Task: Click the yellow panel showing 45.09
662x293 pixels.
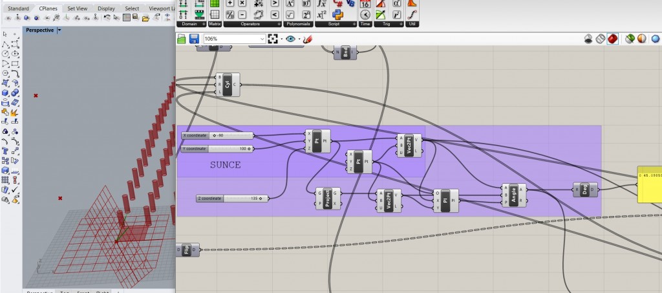Action: [x=649, y=184]
